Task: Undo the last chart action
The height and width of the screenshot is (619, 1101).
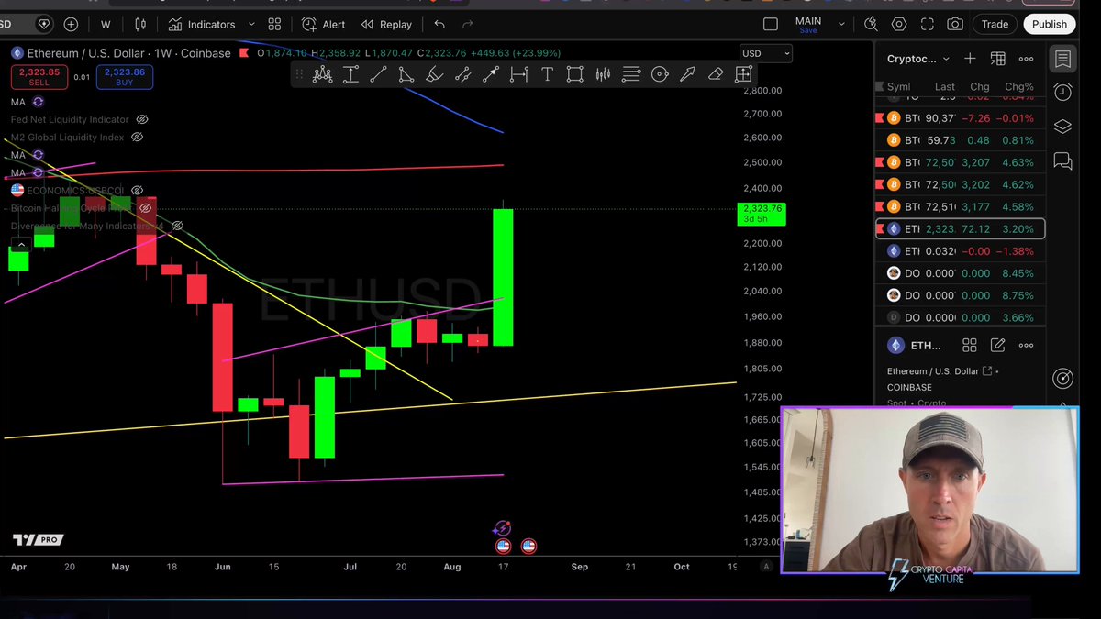Action: point(439,25)
